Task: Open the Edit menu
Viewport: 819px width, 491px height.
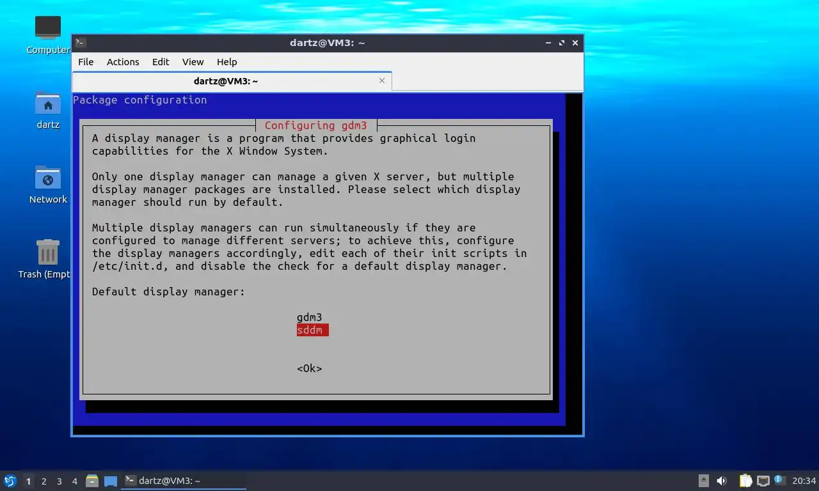Action: click(x=161, y=61)
